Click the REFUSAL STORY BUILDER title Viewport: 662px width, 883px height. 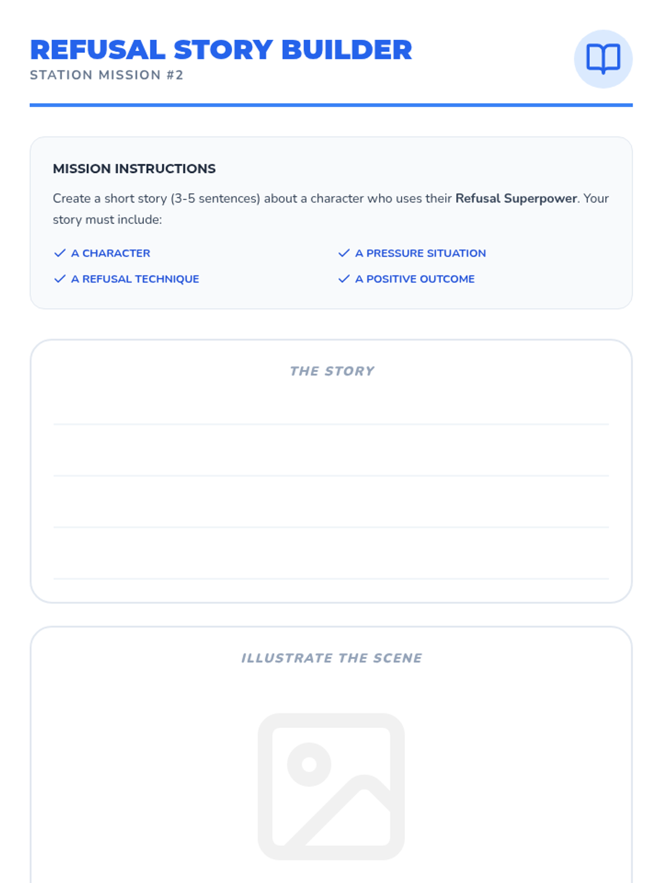(221, 50)
